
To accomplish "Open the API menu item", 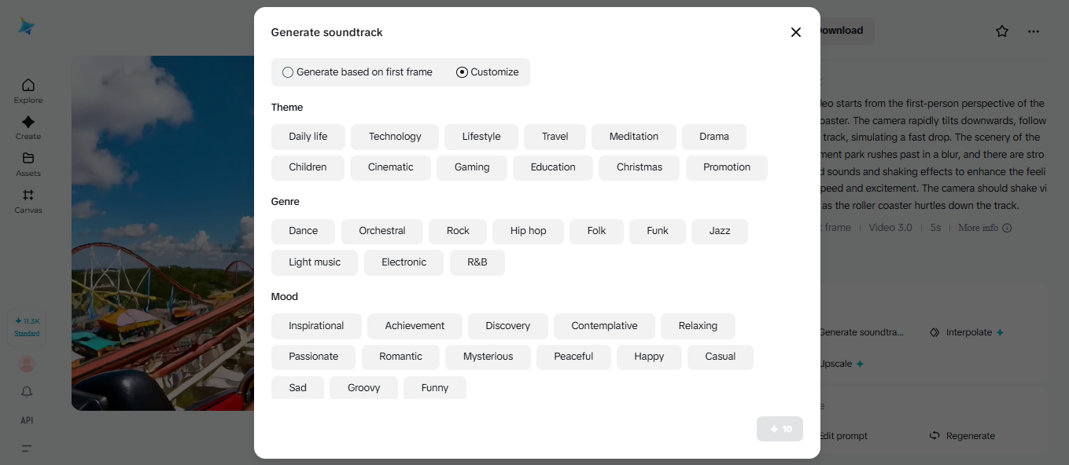I will [x=27, y=420].
